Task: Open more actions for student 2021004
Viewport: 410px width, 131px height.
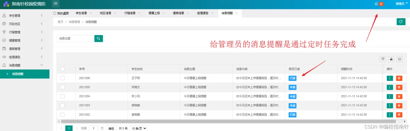Action: 390,96
